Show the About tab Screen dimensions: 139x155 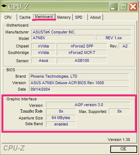[96, 17]
